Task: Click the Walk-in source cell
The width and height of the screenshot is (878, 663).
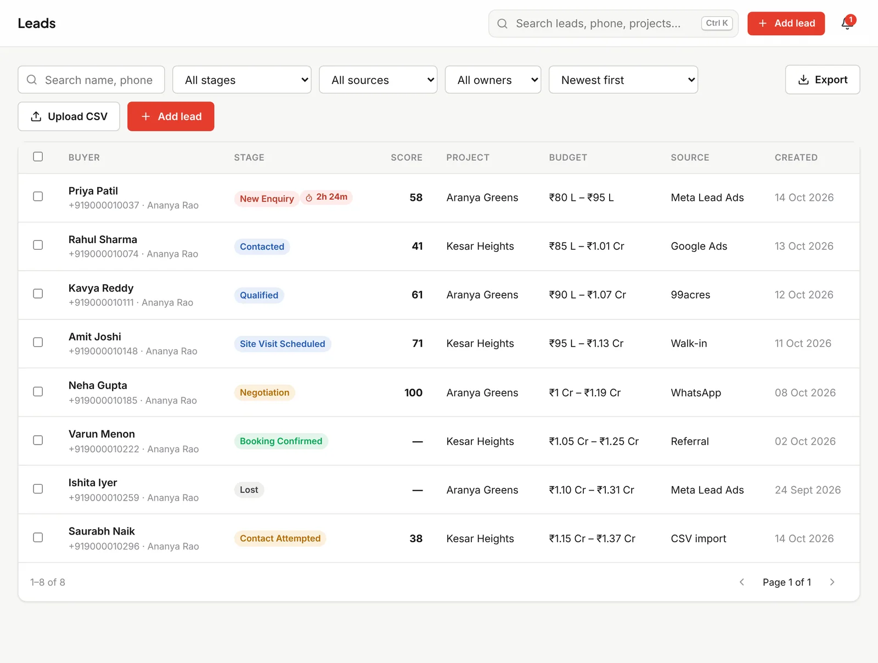Action: tap(689, 344)
